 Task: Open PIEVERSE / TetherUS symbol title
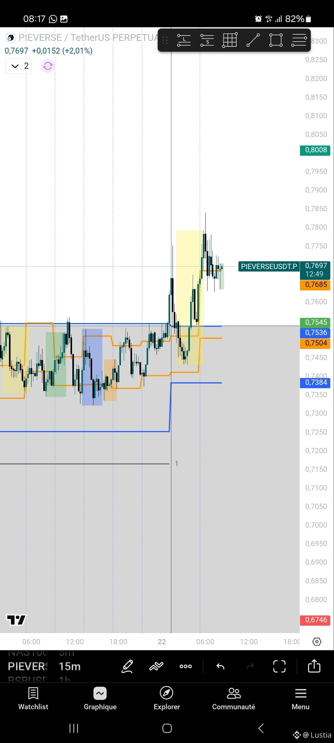pos(88,37)
